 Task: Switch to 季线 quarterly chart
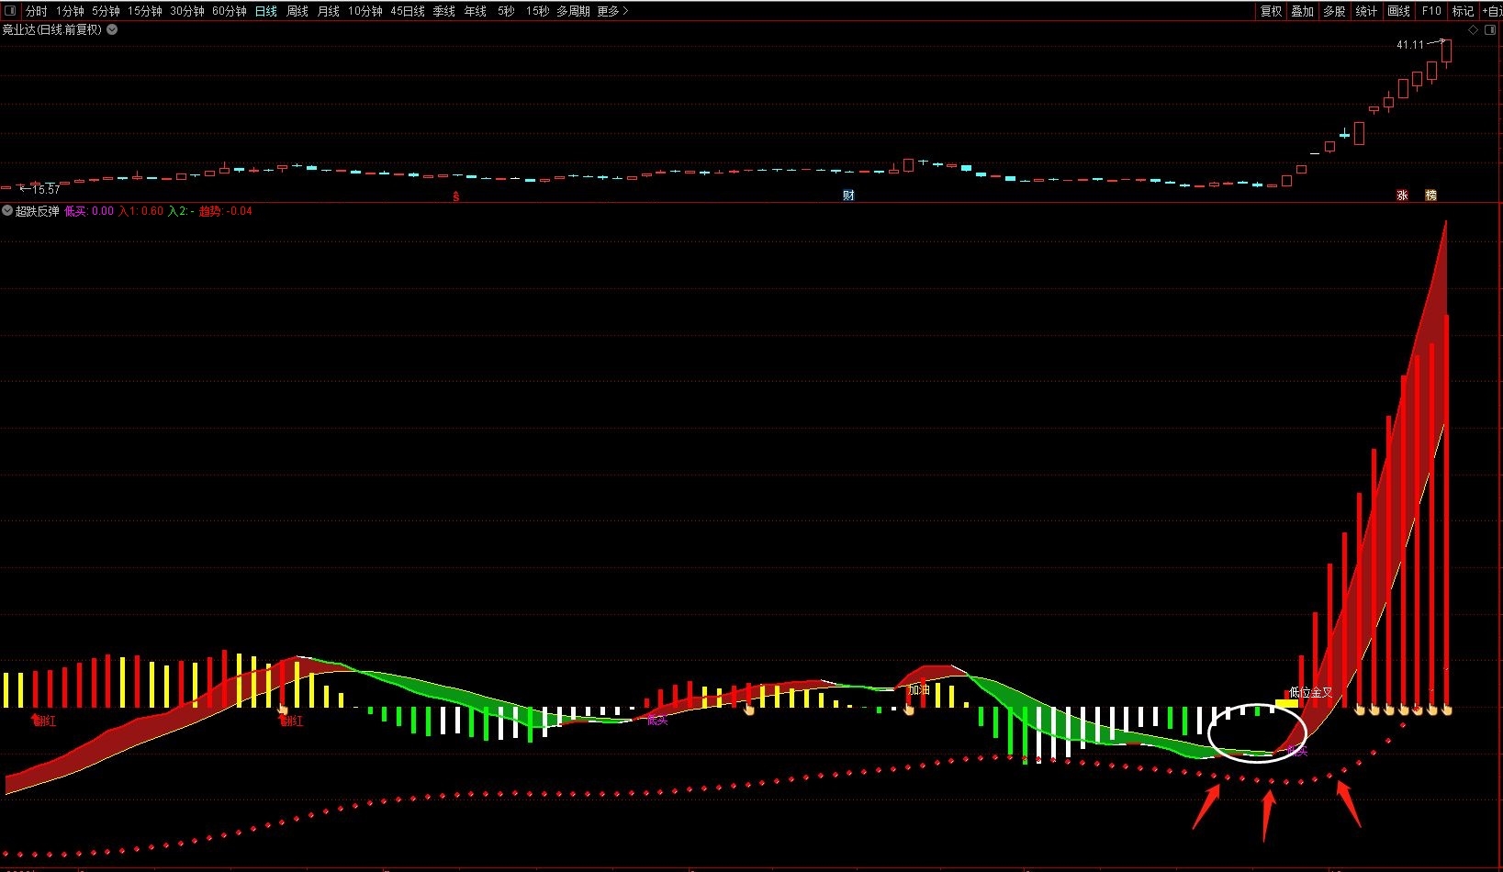pyautogui.click(x=444, y=11)
